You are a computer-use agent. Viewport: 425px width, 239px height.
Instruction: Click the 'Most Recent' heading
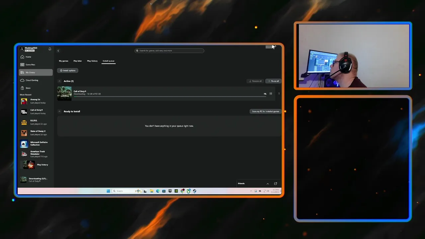click(x=26, y=95)
